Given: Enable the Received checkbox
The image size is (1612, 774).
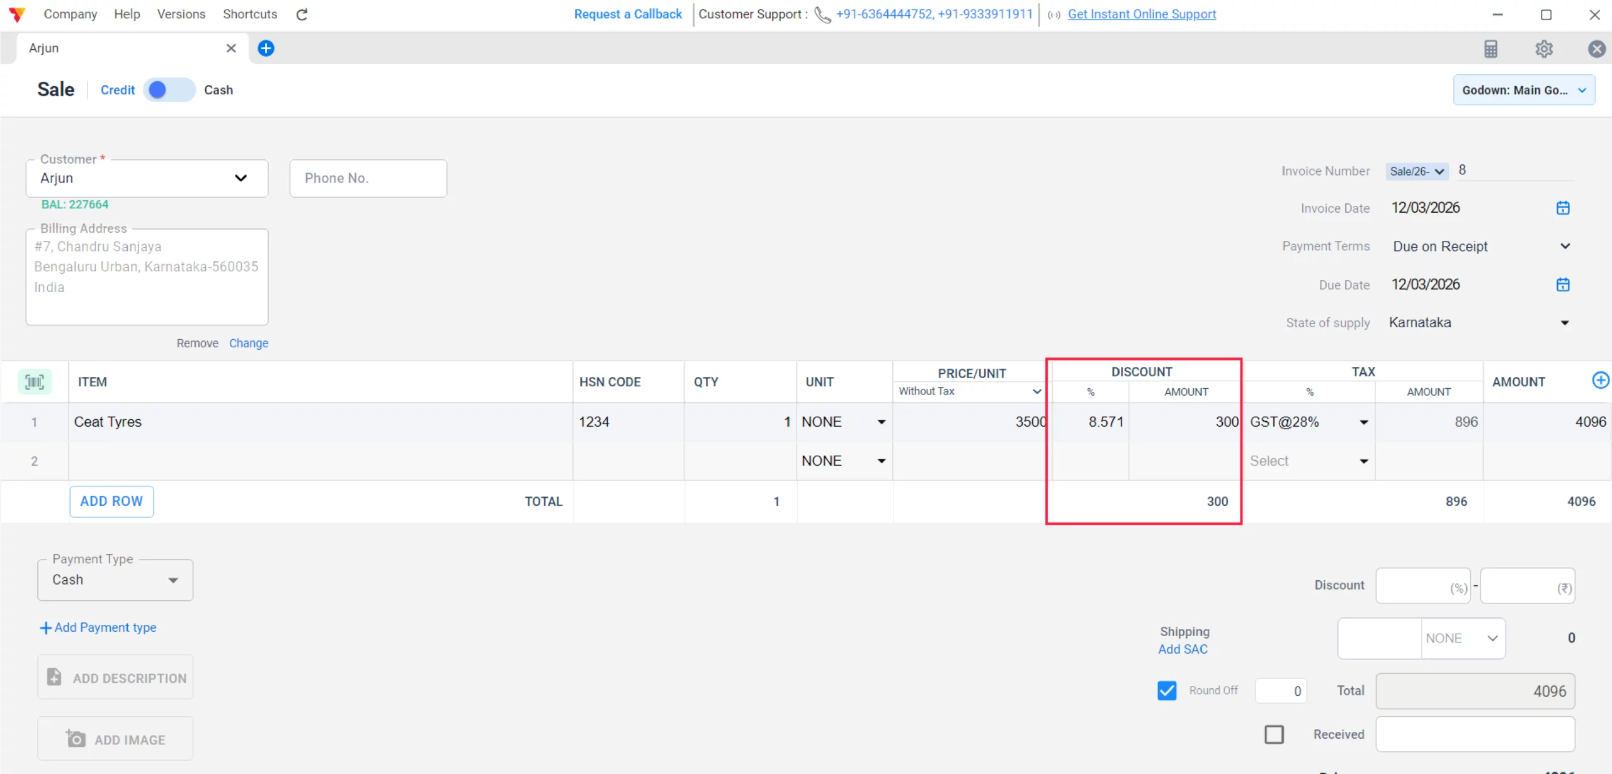Looking at the screenshot, I should (1274, 734).
